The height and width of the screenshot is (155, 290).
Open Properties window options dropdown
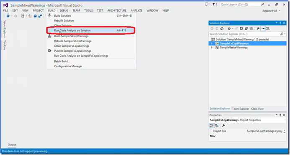pos(277,115)
